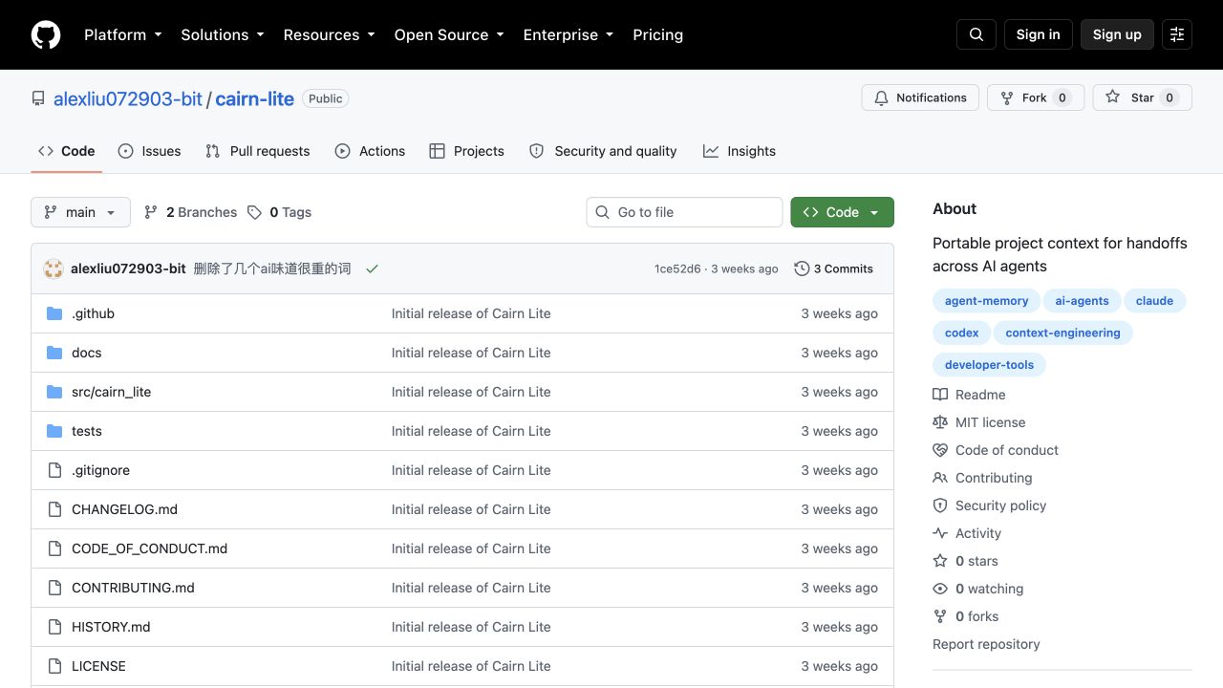The image size is (1223, 688).
Task: Focus the Go to file search field
Action: click(684, 212)
